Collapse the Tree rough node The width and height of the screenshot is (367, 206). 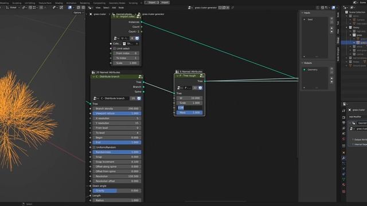click(x=177, y=76)
